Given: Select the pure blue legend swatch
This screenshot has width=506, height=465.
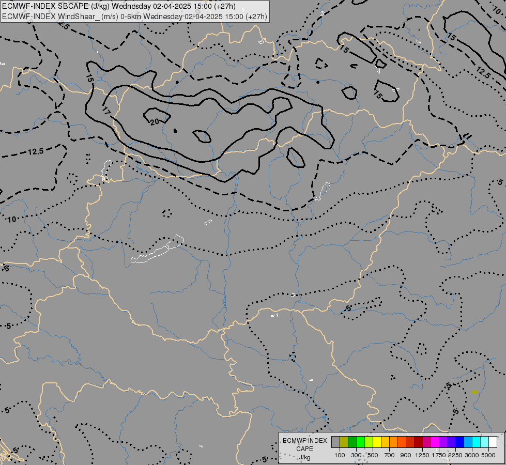Looking at the screenshot, I should [x=460, y=442].
